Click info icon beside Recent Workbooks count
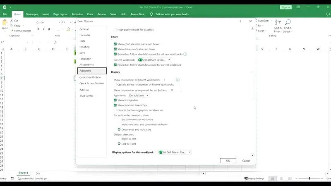The width and height of the screenshot is (331, 186). [178, 80]
